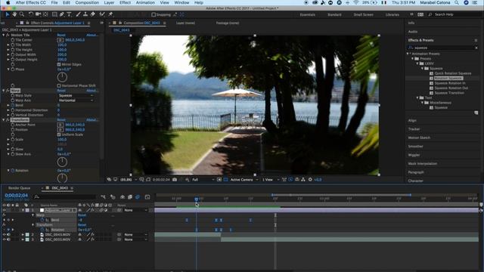This screenshot has width=484, height=272.
Task: Click Reset for Warp effect controls
Action: coord(61,91)
